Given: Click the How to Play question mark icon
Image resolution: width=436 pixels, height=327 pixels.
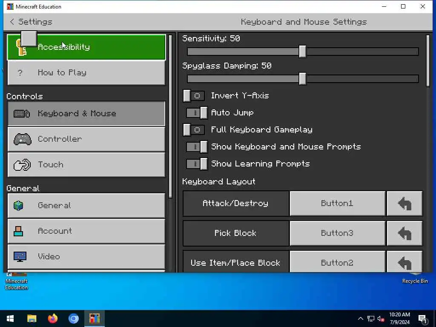Looking at the screenshot, I should pos(20,73).
